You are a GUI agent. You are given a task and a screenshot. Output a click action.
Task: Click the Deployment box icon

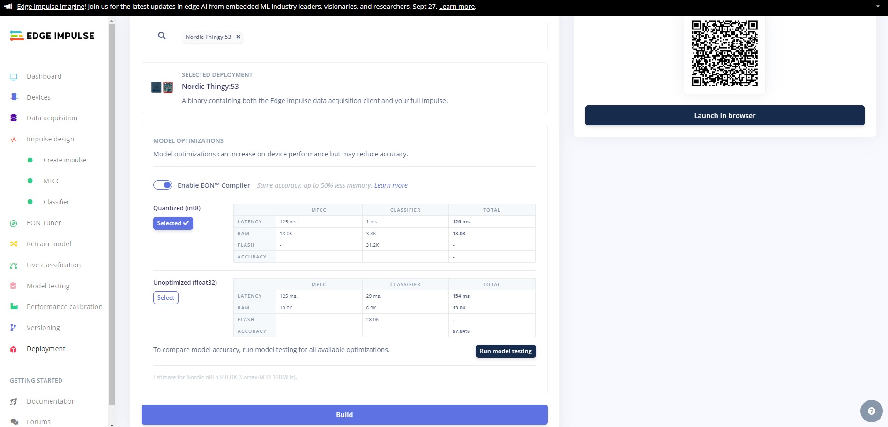click(x=14, y=349)
